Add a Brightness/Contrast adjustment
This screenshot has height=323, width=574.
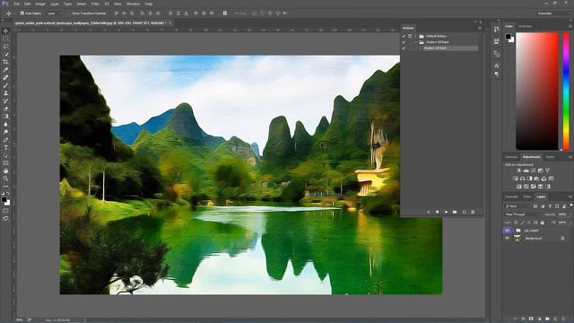518,170
